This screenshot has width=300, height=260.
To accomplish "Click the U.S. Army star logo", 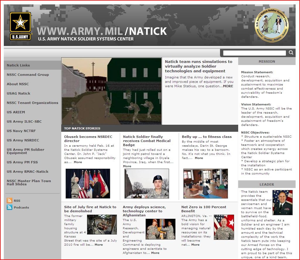I will (x=20, y=26).
